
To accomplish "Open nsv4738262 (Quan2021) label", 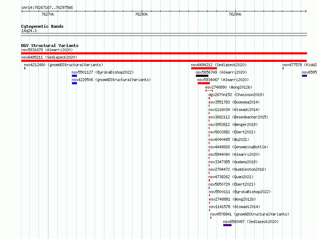I will (x=231, y=177).
